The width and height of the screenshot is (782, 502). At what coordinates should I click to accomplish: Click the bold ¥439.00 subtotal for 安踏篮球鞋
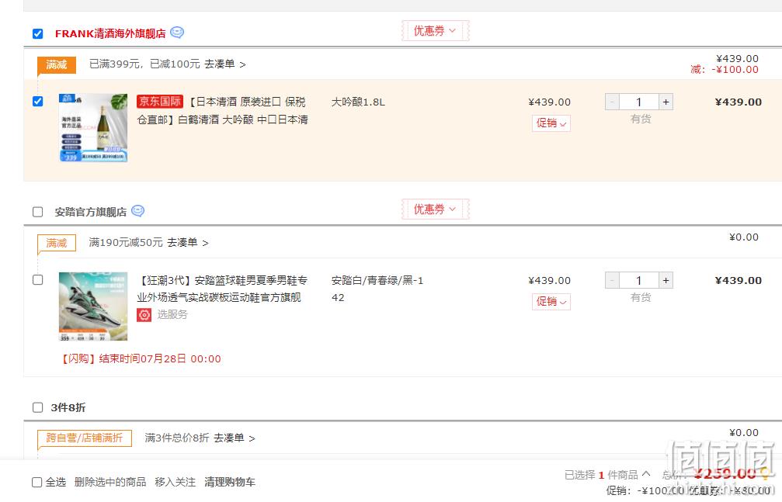(x=738, y=281)
